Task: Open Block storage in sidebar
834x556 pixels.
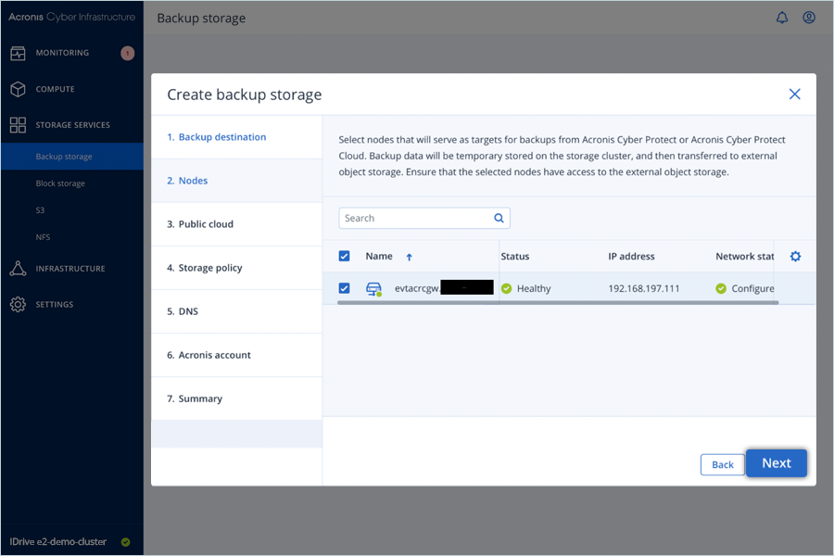Action: pyautogui.click(x=60, y=183)
